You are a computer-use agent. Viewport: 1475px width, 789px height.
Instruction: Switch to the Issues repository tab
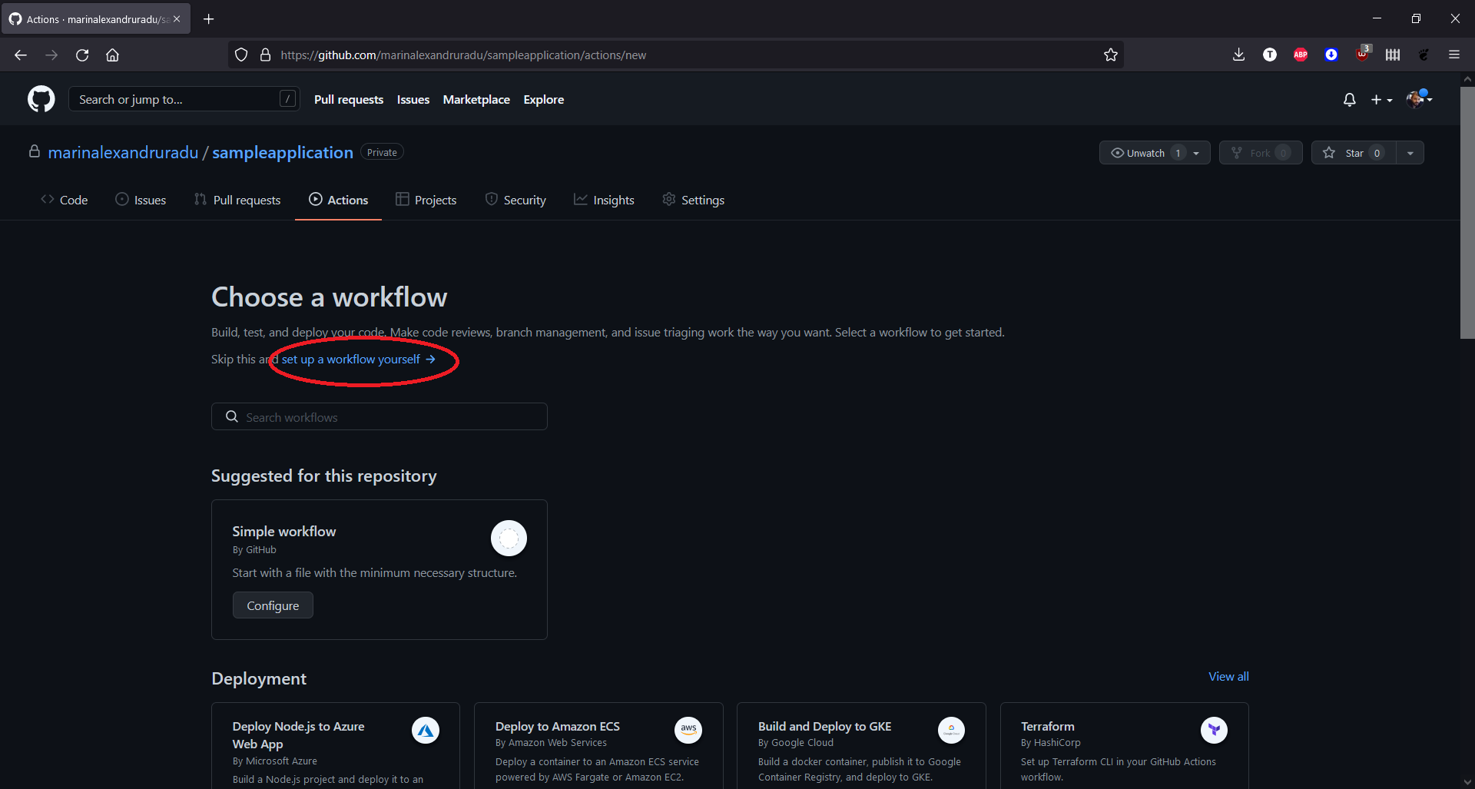pyautogui.click(x=141, y=200)
